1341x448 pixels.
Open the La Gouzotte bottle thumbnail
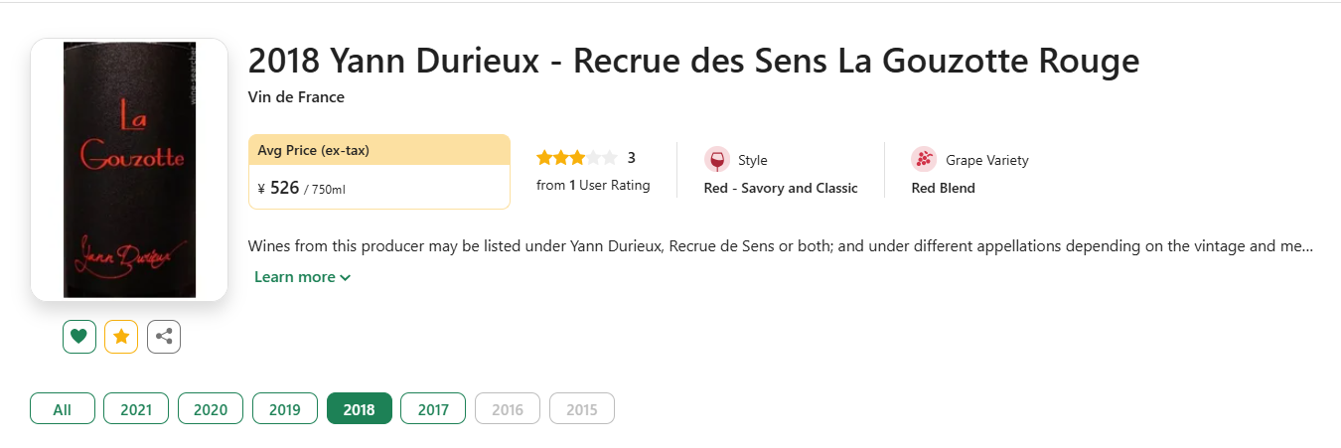[x=129, y=170]
